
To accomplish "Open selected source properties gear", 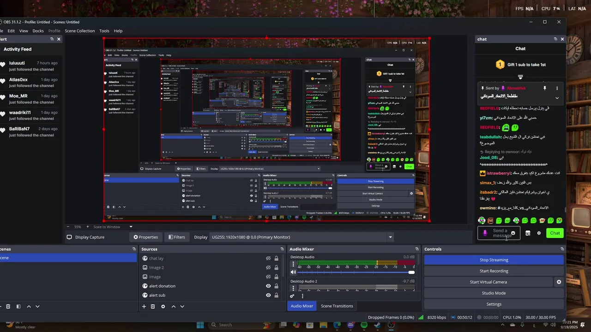I will [x=163, y=306].
